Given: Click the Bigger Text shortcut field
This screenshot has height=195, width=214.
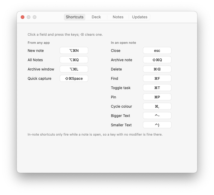Looking at the screenshot, I should [x=157, y=115].
